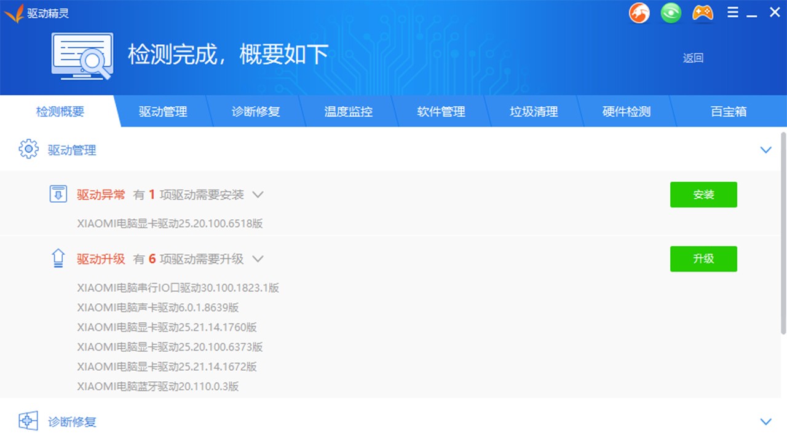Image resolution: width=787 pixels, height=442 pixels.
Task: Toggle the 驱动异常 driver list arrow
Action: pos(258,195)
